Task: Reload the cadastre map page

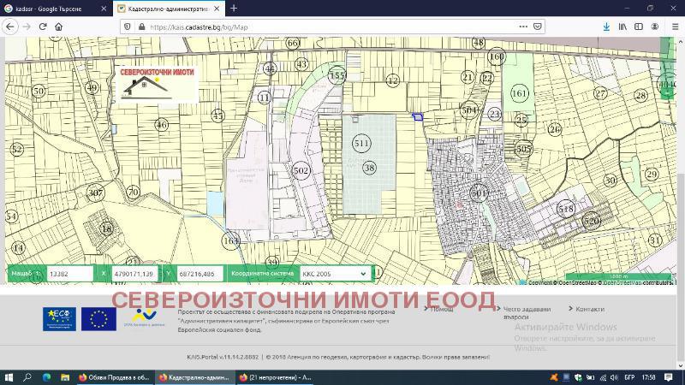Action: pyautogui.click(x=43, y=27)
